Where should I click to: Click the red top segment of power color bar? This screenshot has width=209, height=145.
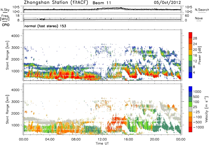click(x=190, y=35)
